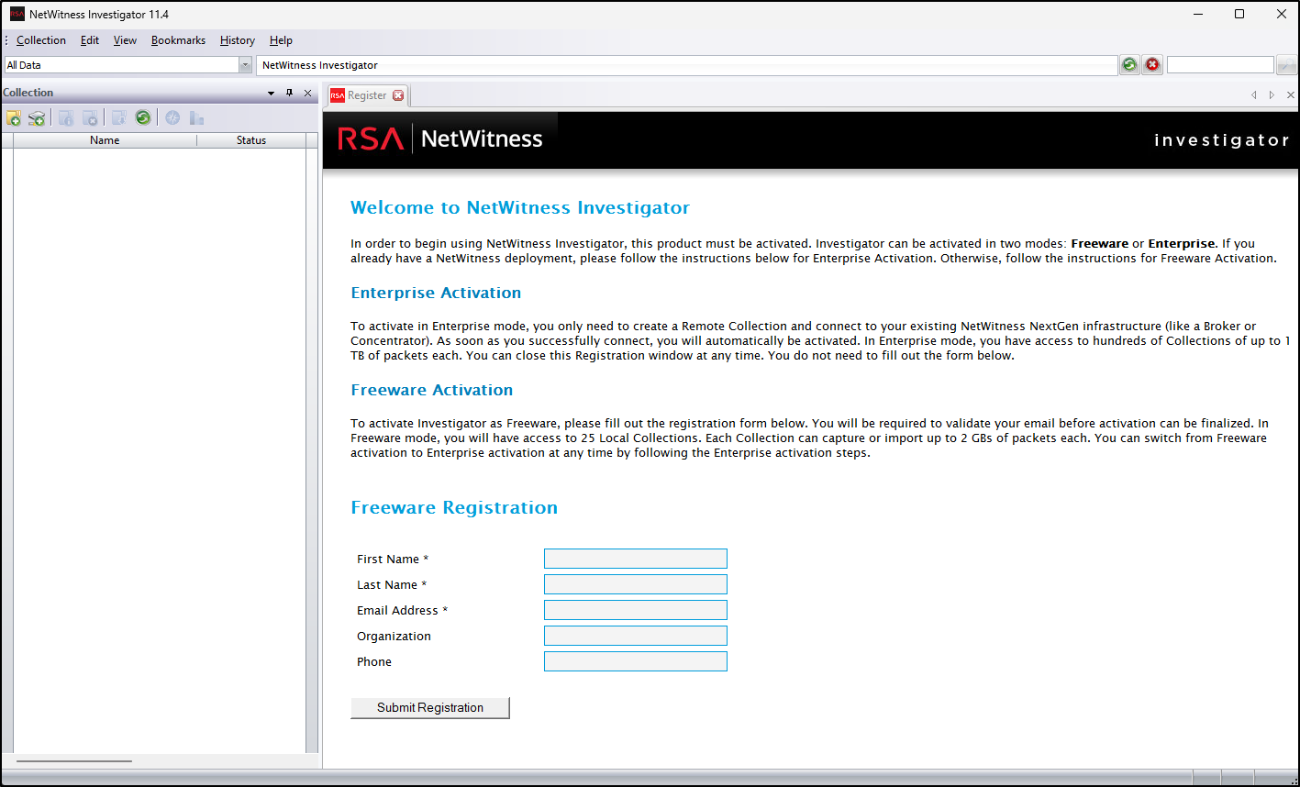Maximize the NetWitness Investigator window
The image size is (1300, 787).
click(1239, 14)
